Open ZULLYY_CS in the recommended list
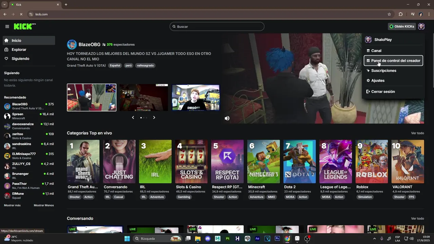 point(29,166)
